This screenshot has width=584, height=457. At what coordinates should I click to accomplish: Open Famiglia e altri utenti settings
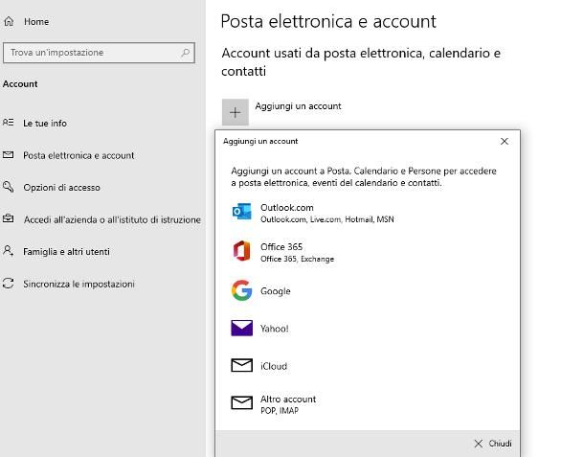(x=66, y=252)
